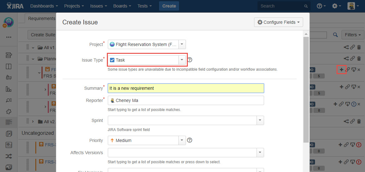Open the Dashboards menu
Screen dimensions: 365x172
tap(44, 6)
